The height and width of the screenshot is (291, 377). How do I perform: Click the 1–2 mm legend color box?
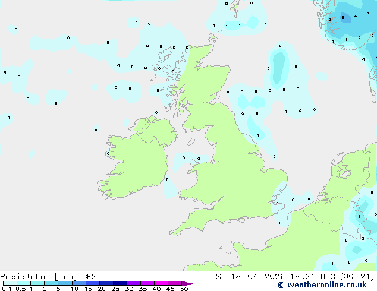point(37,283)
